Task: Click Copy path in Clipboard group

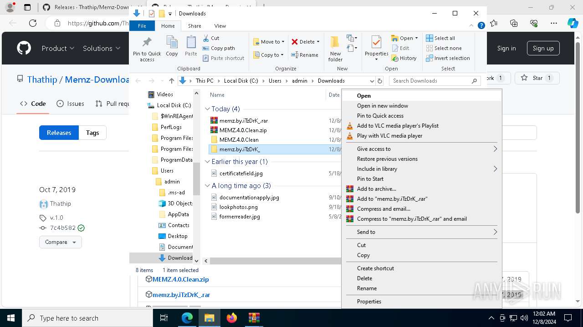Action: 219,48
